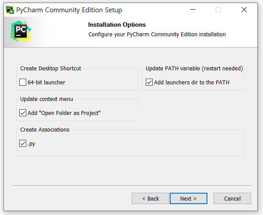Image resolution: width=263 pixels, height=215 pixels.
Task: Click "Configure your PyCharm Community Edition installation" text
Action: [157, 35]
